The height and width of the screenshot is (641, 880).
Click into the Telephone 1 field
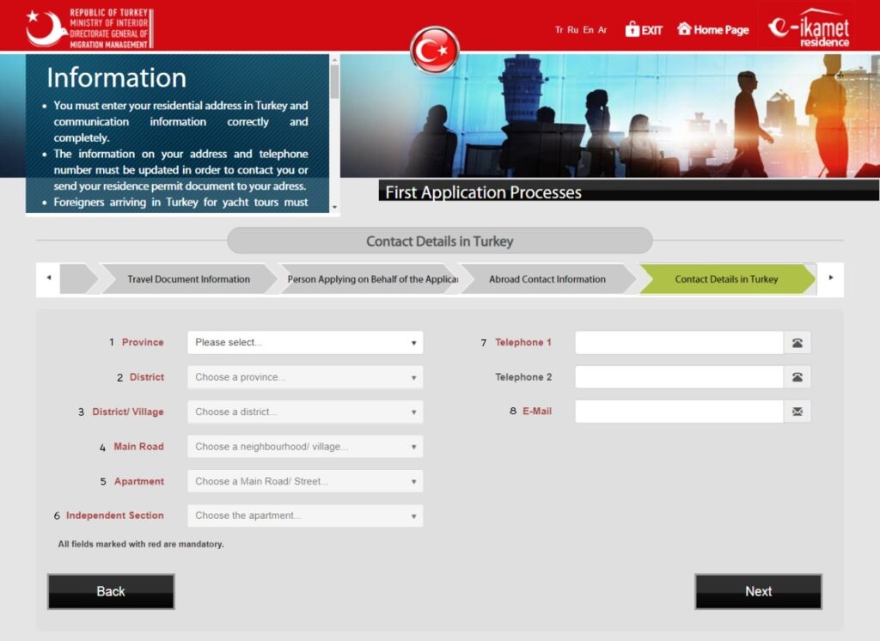click(x=679, y=343)
